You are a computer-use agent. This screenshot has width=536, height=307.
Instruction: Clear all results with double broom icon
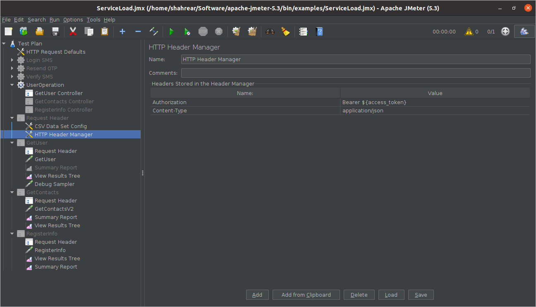point(252,31)
